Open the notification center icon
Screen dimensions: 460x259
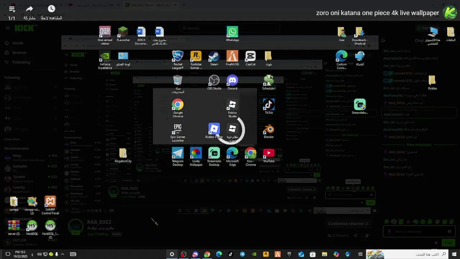click(x=8, y=254)
